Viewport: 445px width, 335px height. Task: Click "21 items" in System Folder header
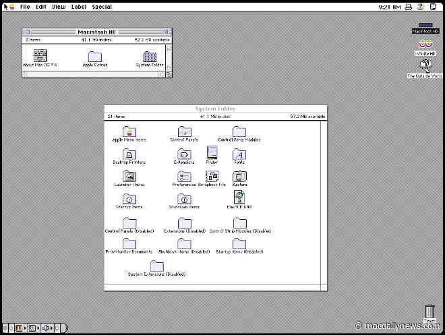[116, 117]
